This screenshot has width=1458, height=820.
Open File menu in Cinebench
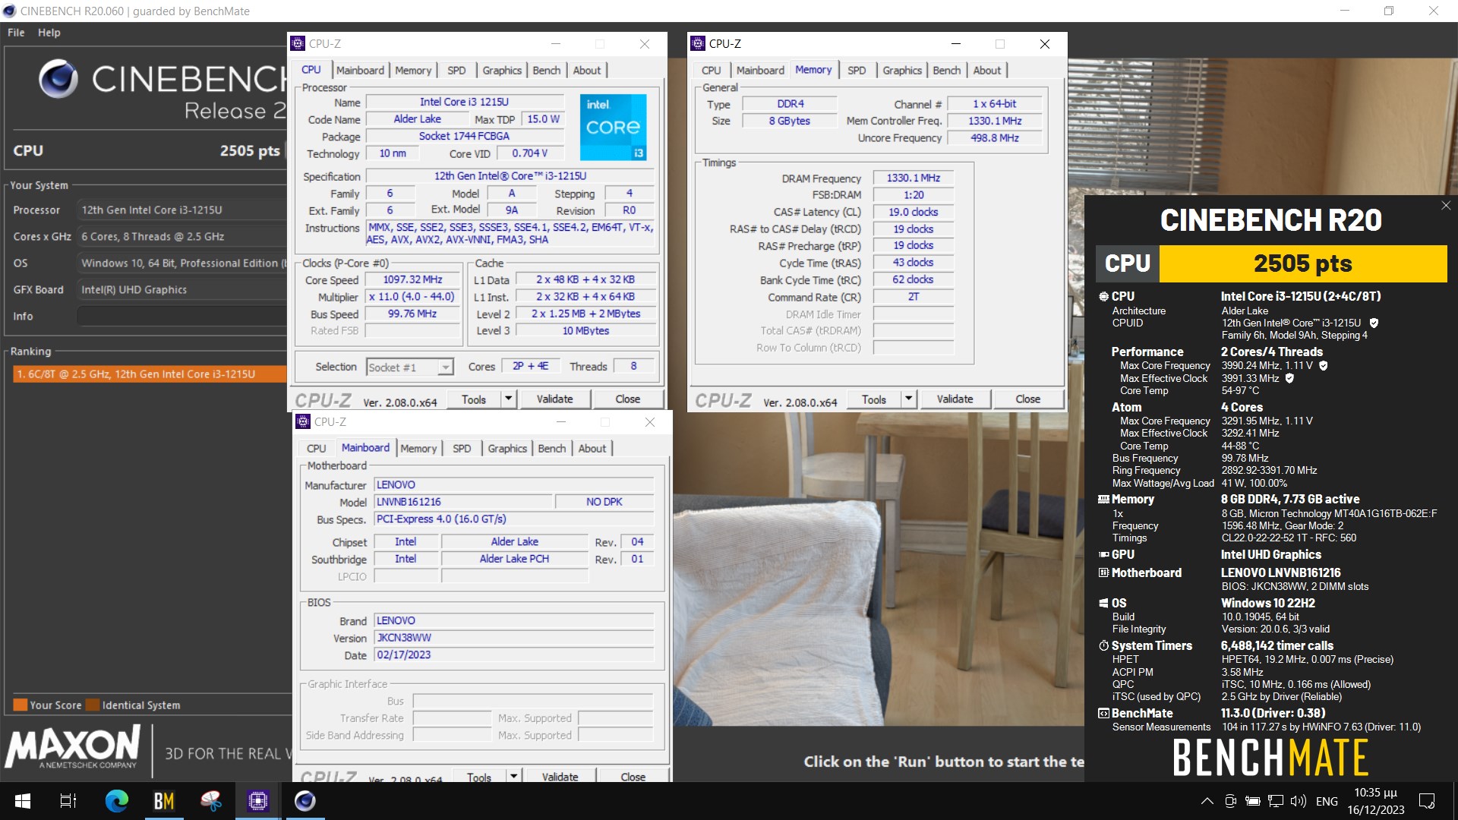pos(16,33)
